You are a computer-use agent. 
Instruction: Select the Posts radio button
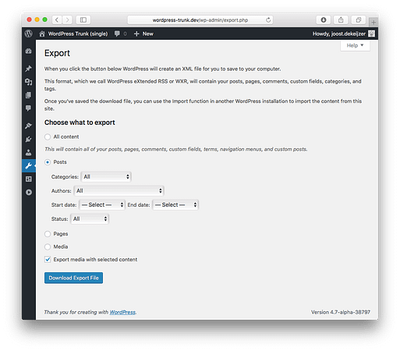click(48, 162)
